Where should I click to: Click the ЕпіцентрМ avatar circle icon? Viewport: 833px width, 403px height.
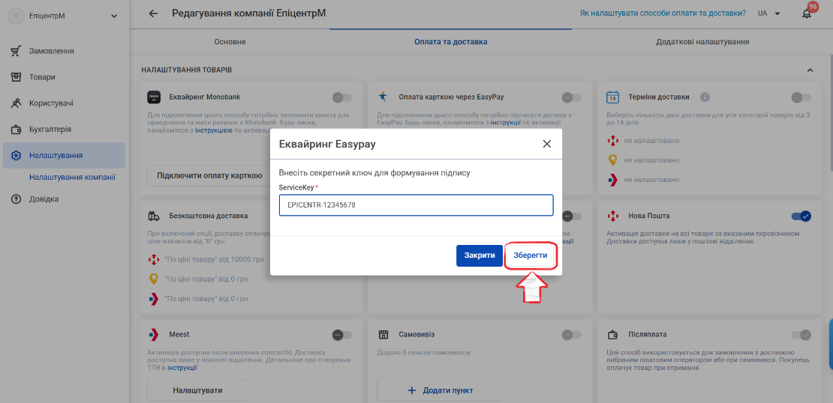click(x=16, y=16)
